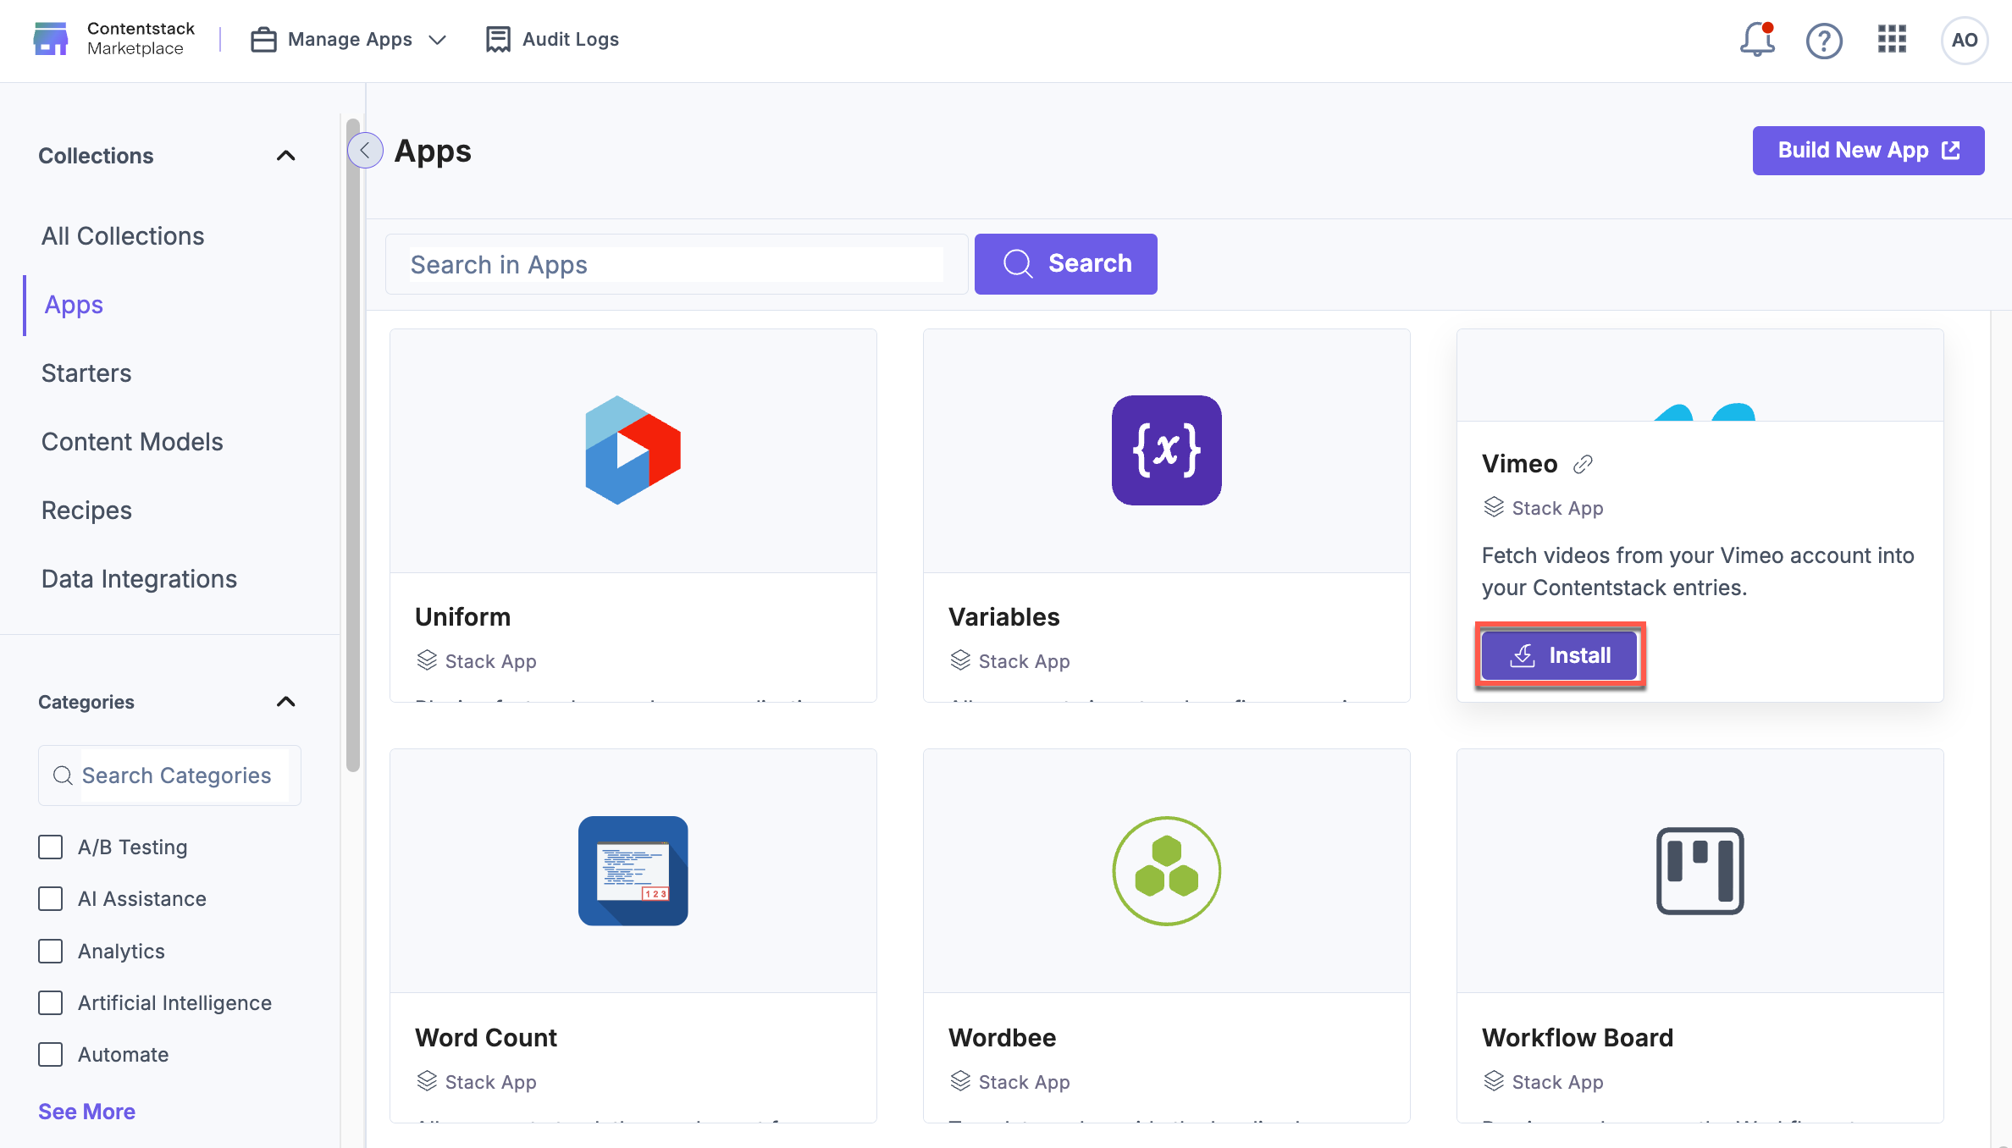Go to Starters collection
Viewport: 2012px width, 1148px height.
pyautogui.click(x=86, y=373)
